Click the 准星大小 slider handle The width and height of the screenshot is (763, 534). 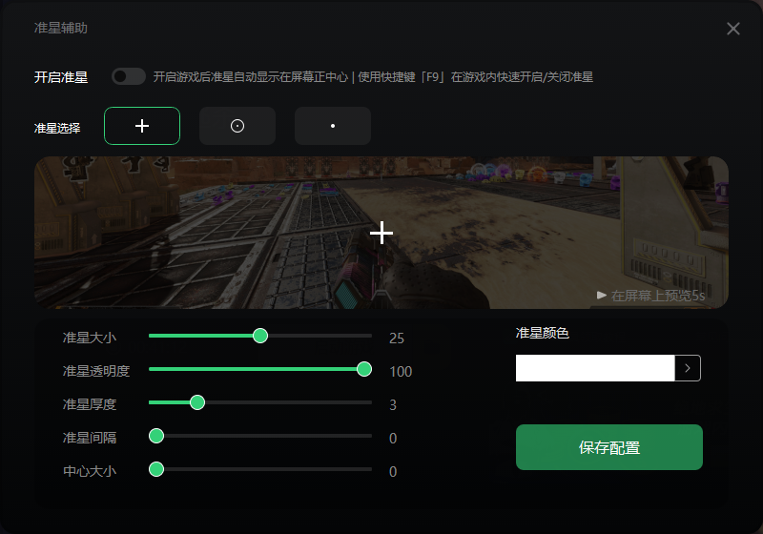pyautogui.click(x=260, y=336)
